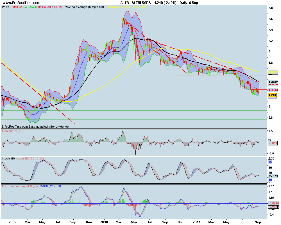The width and height of the screenshot is (281, 225).
Task: Click the blue 85 overbought level tag
Action: coord(270,162)
